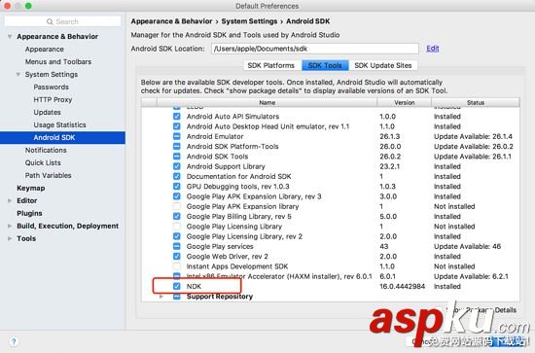Open Usage Statistics settings
The height and width of the screenshot is (353, 535).
point(59,124)
